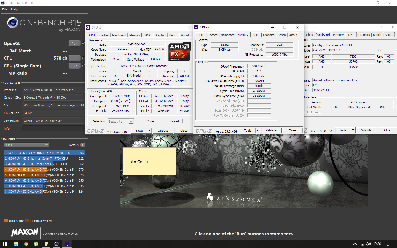Click the Info text field
The image size is (397, 248).
tap(53, 128)
